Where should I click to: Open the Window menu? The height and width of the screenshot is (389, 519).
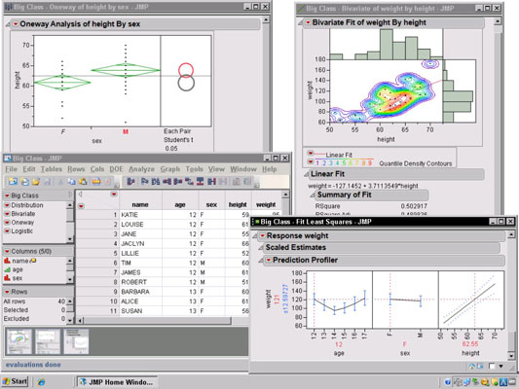coord(243,169)
